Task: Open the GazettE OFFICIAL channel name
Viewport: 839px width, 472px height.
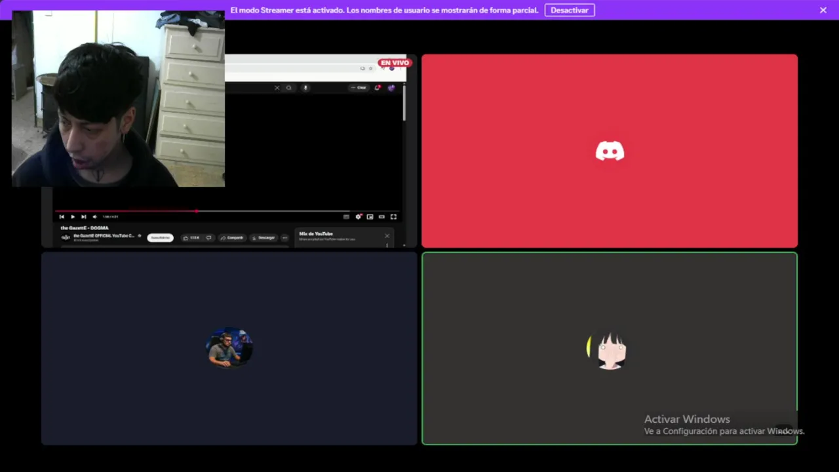Action: [x=104, y=235]
